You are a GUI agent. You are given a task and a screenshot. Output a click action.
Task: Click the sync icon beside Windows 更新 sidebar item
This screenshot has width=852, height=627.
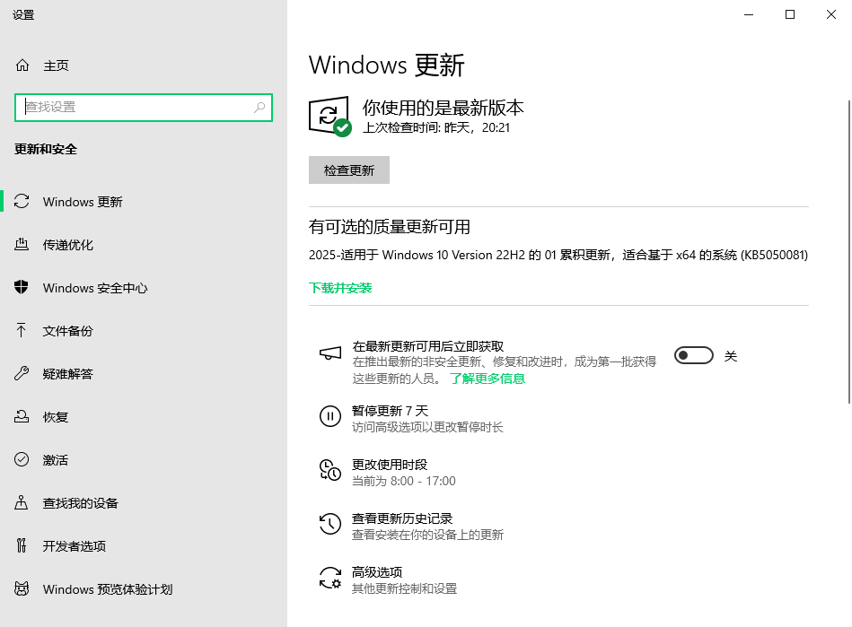point(22,202)
